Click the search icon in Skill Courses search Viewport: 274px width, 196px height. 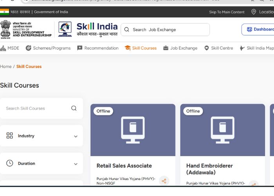pyautogui.click(x=74, y=108)
